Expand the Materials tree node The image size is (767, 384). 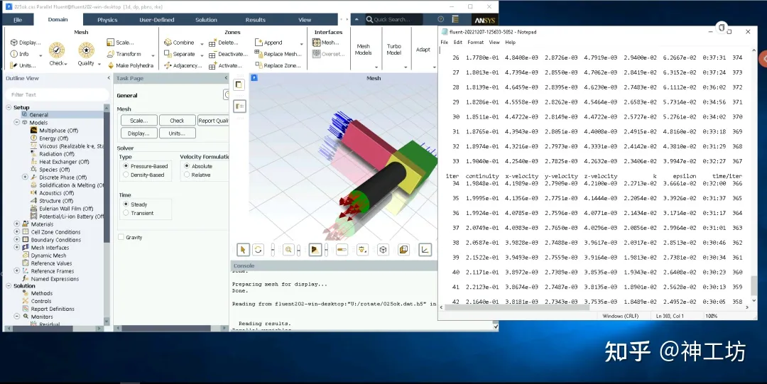[16, 224]
